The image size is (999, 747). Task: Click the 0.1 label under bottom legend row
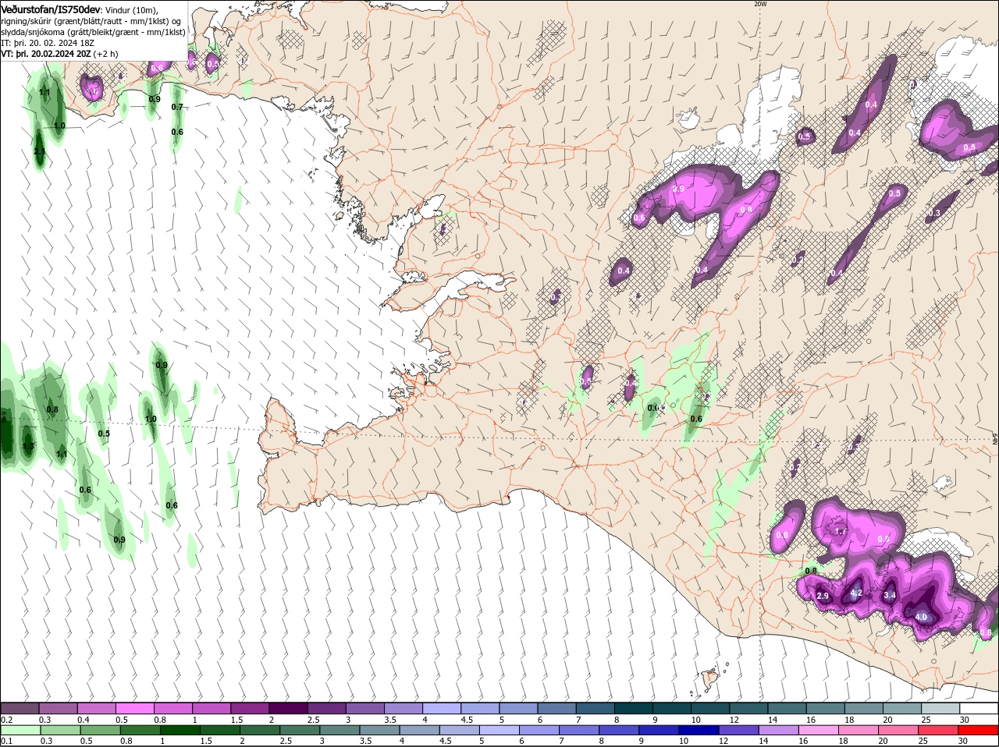click(x=6, y=741)
